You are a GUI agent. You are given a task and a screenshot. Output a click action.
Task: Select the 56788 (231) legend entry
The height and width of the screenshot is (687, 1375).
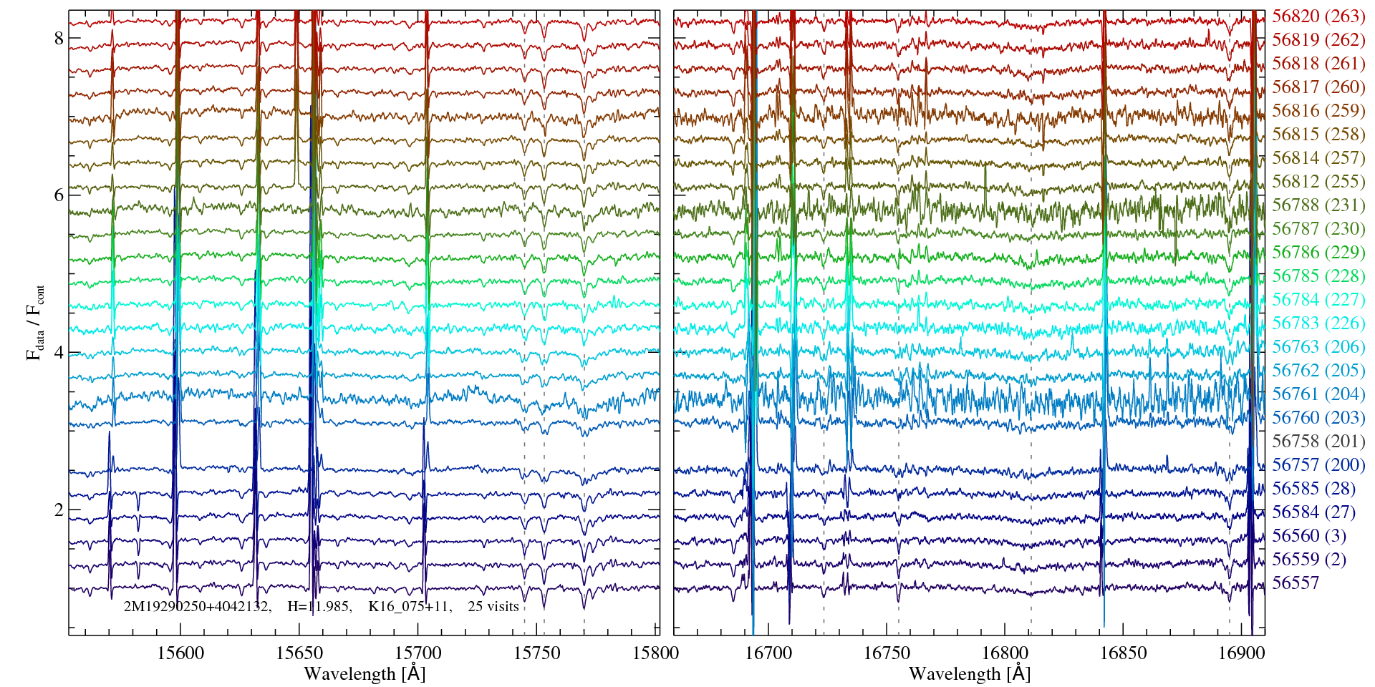(1318, 205)
